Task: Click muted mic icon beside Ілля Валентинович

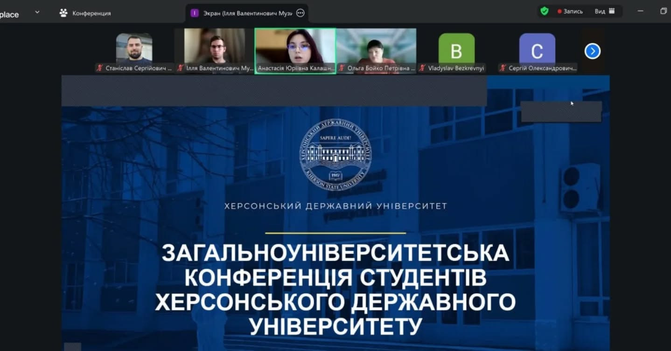Action: pyautogui.click(x=180, y=68)
